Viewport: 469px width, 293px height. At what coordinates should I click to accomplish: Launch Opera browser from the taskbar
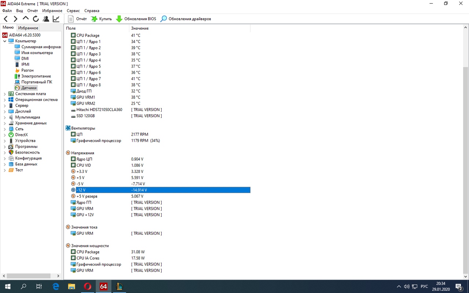88,286
